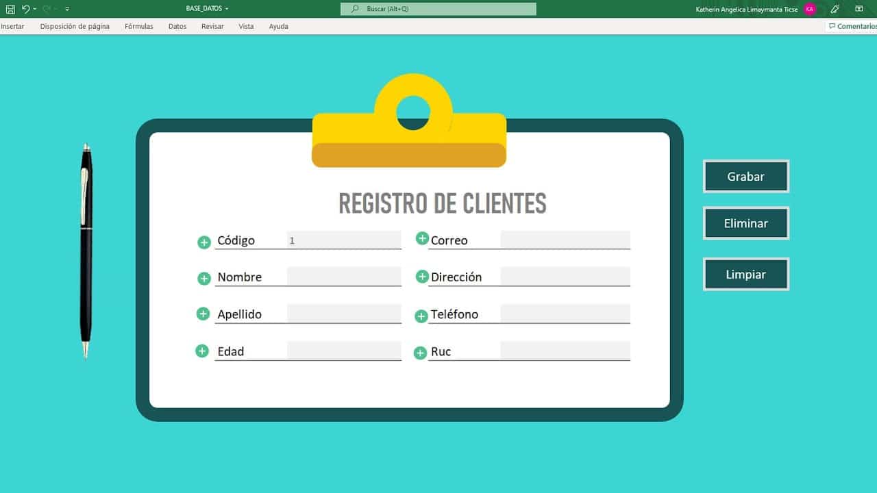Click the pen coming-soon features icon

(x=835, y=9)
